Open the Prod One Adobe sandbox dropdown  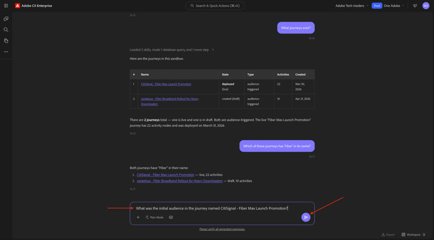click(388, 6)
